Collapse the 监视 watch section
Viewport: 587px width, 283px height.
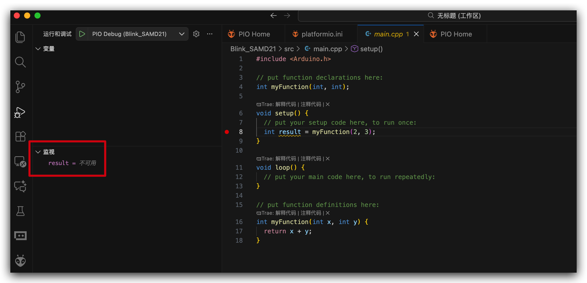(x=38, y=152)
